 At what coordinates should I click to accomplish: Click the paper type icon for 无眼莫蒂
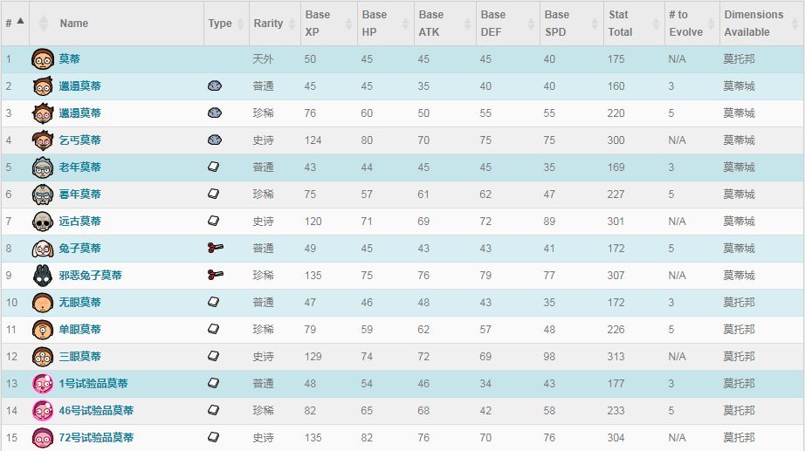(214, 302)
